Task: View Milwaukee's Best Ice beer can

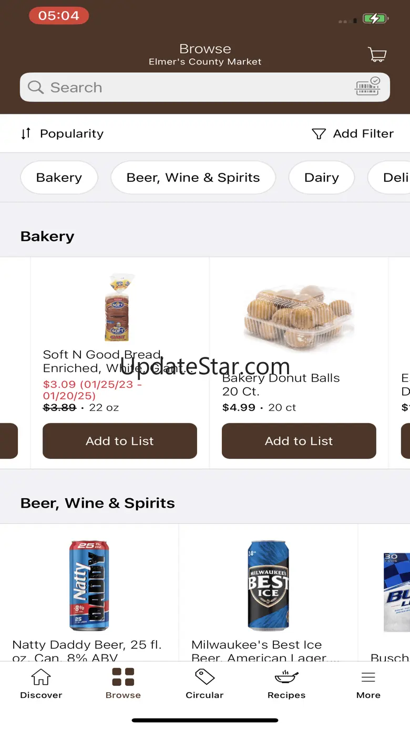Action: tap(268, 584)
